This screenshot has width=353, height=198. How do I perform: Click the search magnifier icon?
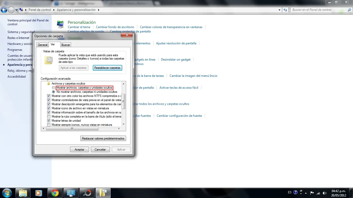[x=349, y=10]
